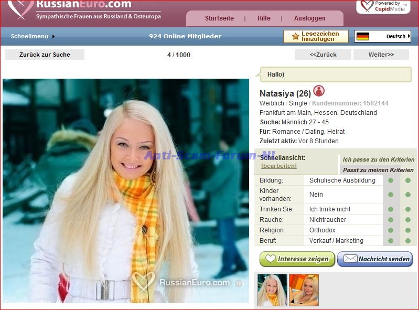Select the first photo thumbnail

(x=272, y=290)
